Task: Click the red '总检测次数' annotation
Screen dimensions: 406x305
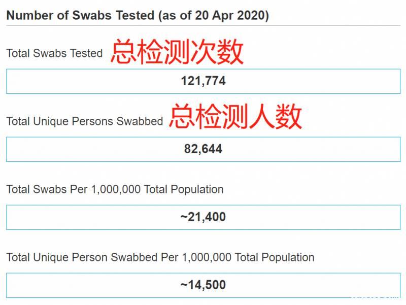Action: pyautogui.click(x=177, y=52)
